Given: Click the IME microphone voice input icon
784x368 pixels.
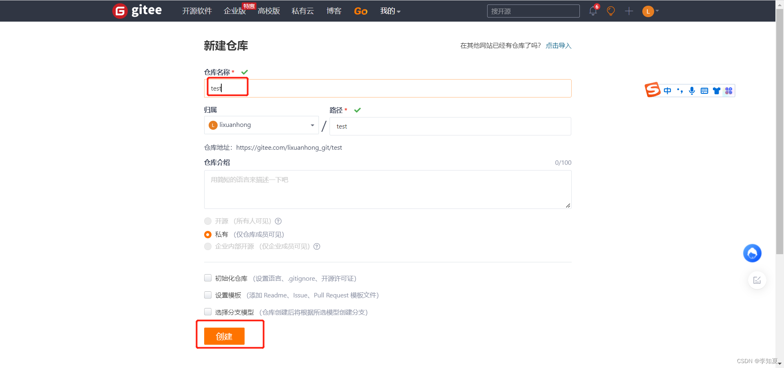Looking at the screenshot, I should pyautogui.click(x=692, y=91).
